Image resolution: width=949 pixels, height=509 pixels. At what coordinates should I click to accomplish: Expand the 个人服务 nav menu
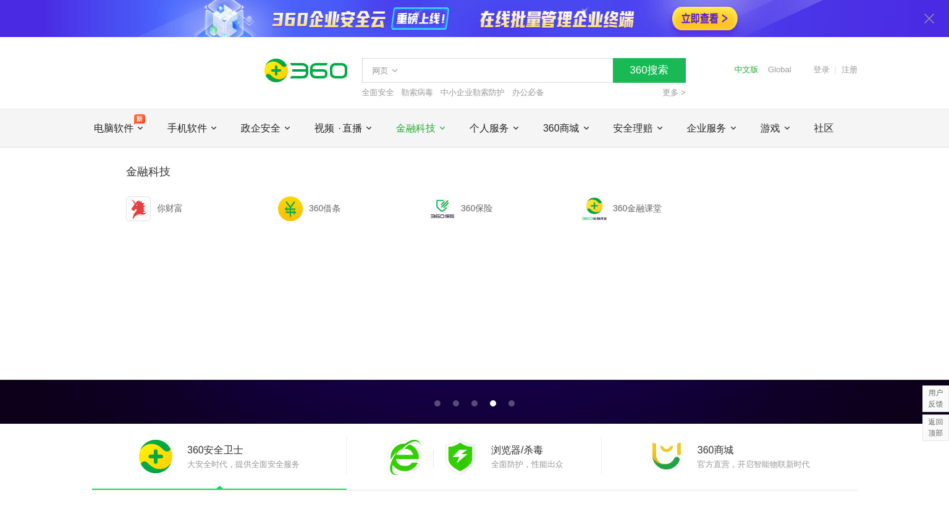494,128
